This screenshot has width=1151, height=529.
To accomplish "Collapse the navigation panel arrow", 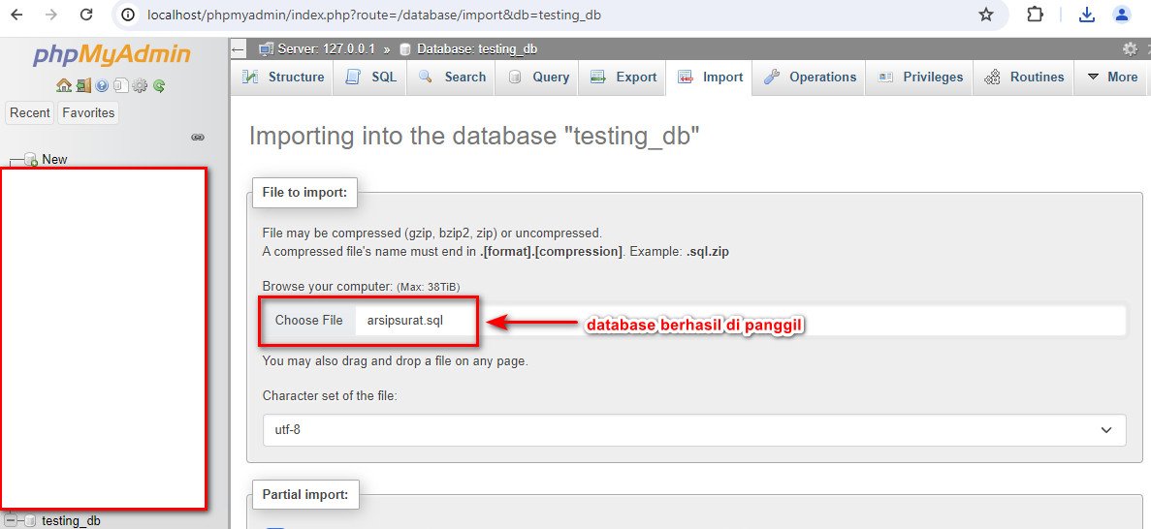I will (x=238, y=49).
